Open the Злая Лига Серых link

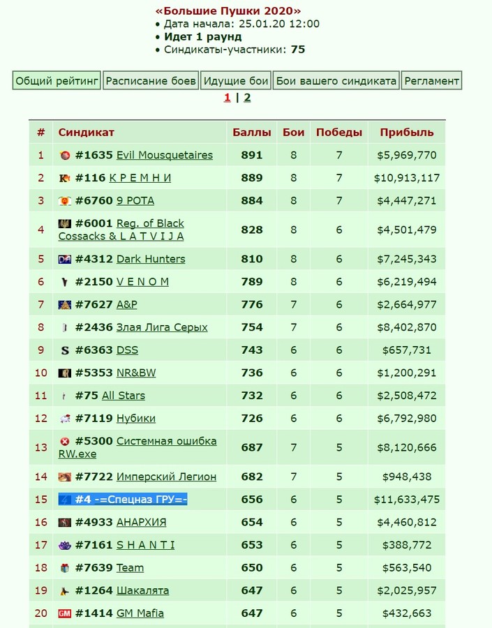[x=162, y=327]
